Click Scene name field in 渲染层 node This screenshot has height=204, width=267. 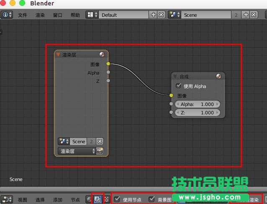79,142
